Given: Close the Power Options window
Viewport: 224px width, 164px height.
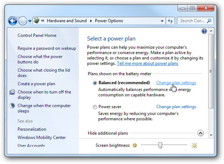Looking at the screenshot, I should 206,8.
